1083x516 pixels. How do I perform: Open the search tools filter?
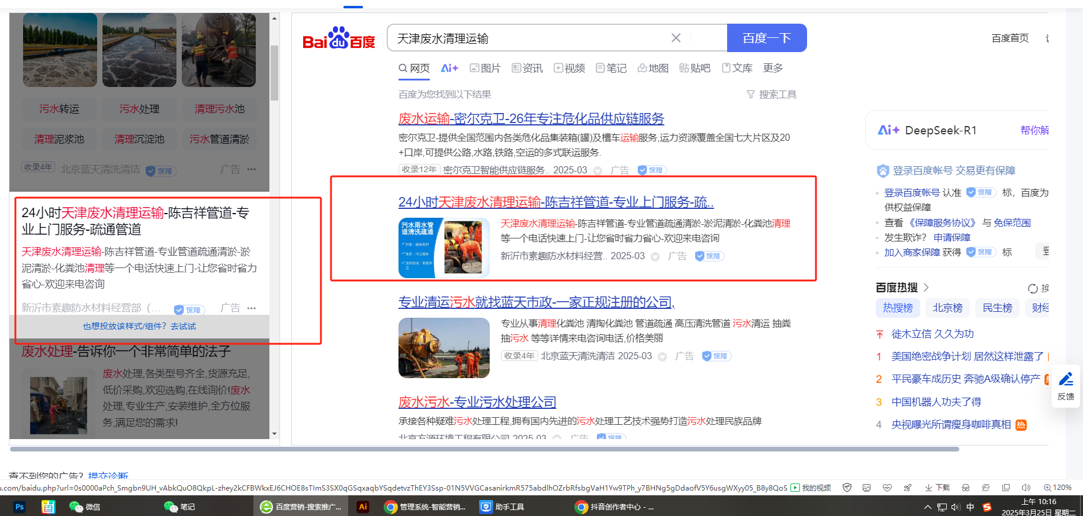772,95
